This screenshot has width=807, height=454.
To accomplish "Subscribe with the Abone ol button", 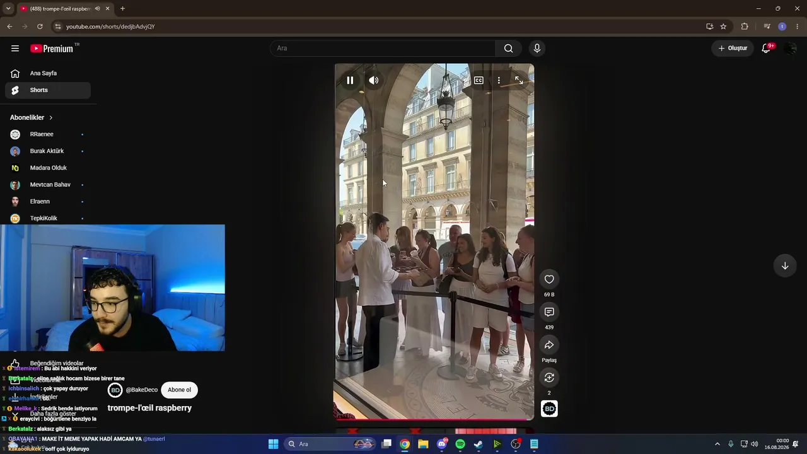I will point(179,390).
